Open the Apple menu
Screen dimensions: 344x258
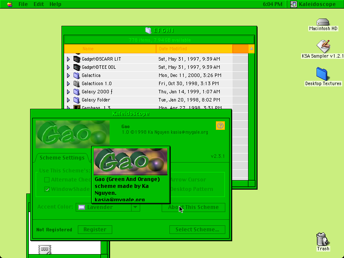click(x=9, y=4)
